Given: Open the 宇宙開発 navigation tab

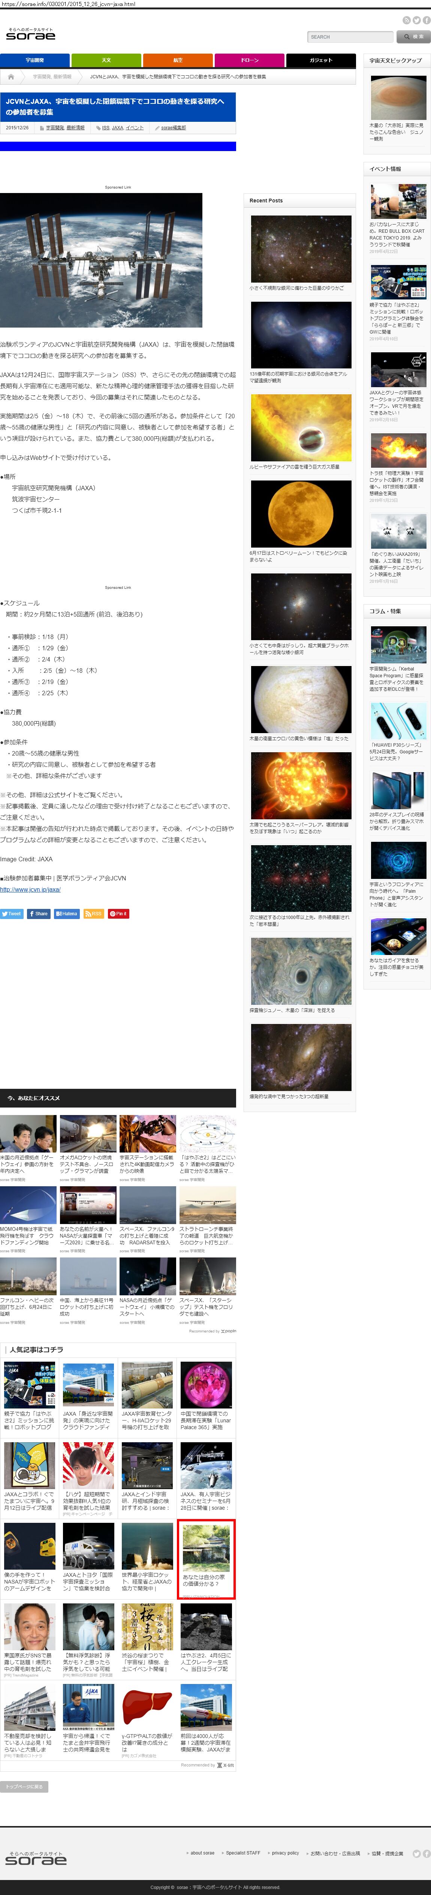Looking at the screenshot, I should pyautogui.click(x=34, y=60).
